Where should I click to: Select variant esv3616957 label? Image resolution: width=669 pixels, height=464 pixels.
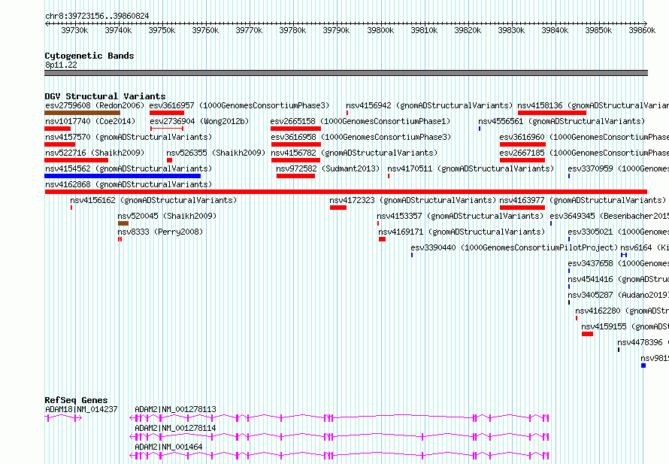239,105
